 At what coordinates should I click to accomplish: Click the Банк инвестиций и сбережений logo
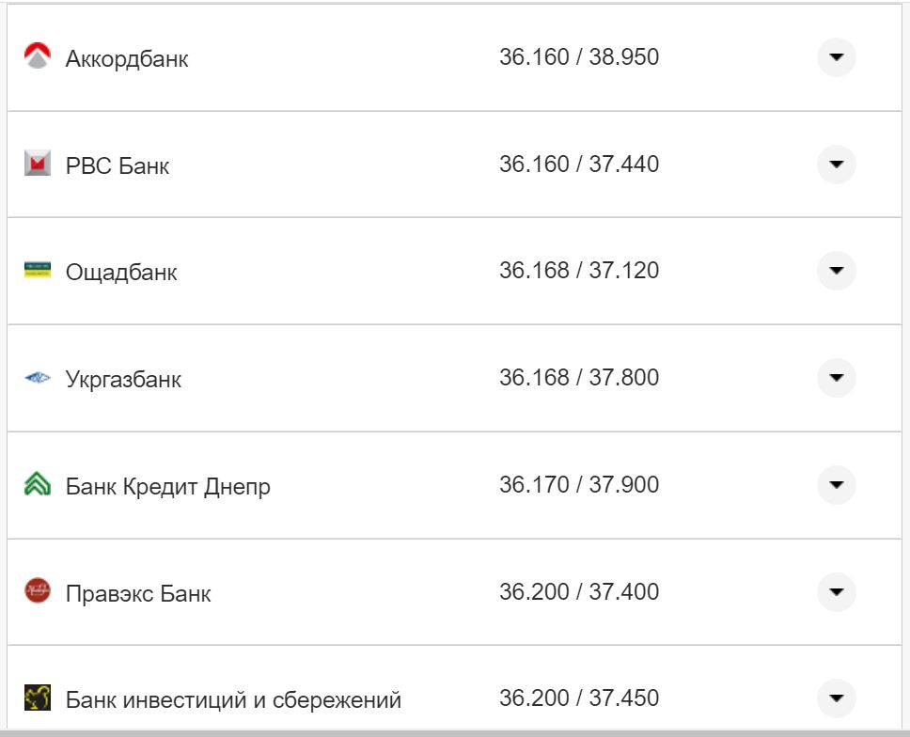[38, 698]
